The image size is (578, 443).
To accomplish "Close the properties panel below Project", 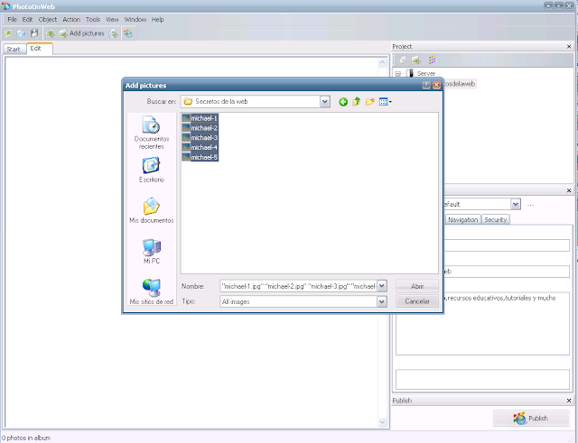I will point(569,190).
